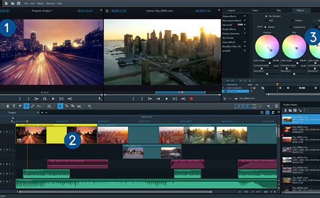This screenshot has height=198, width=320.
Task: Select the 'No changes' radio option
Action: pyautogui.click(x=266, y=16)
